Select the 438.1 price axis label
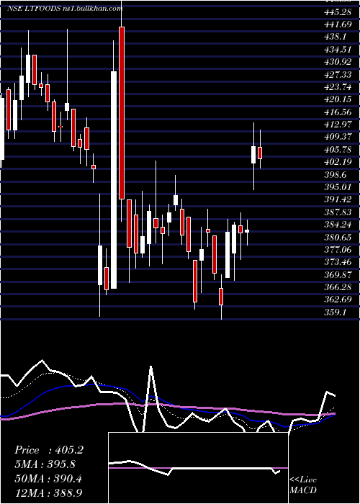Viewport: 360px width, 504px height. [336, 37]
